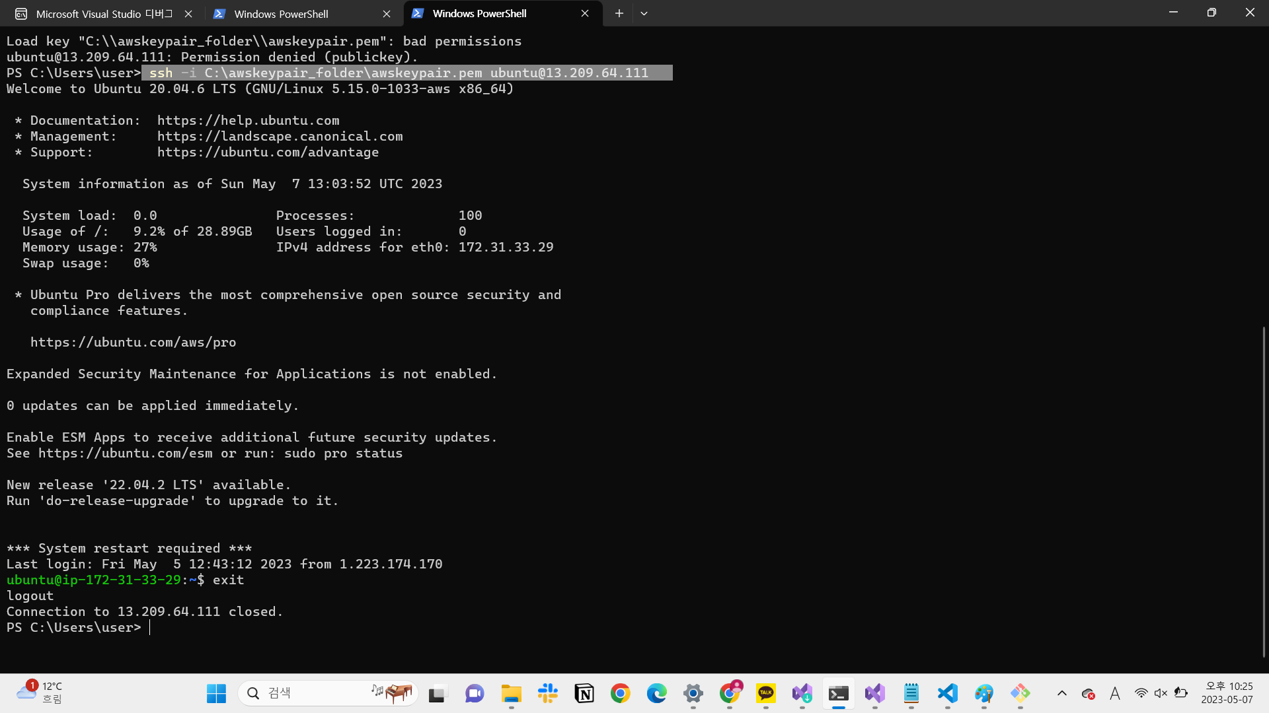Expand the new tab profile dropdown

[644, 13]
